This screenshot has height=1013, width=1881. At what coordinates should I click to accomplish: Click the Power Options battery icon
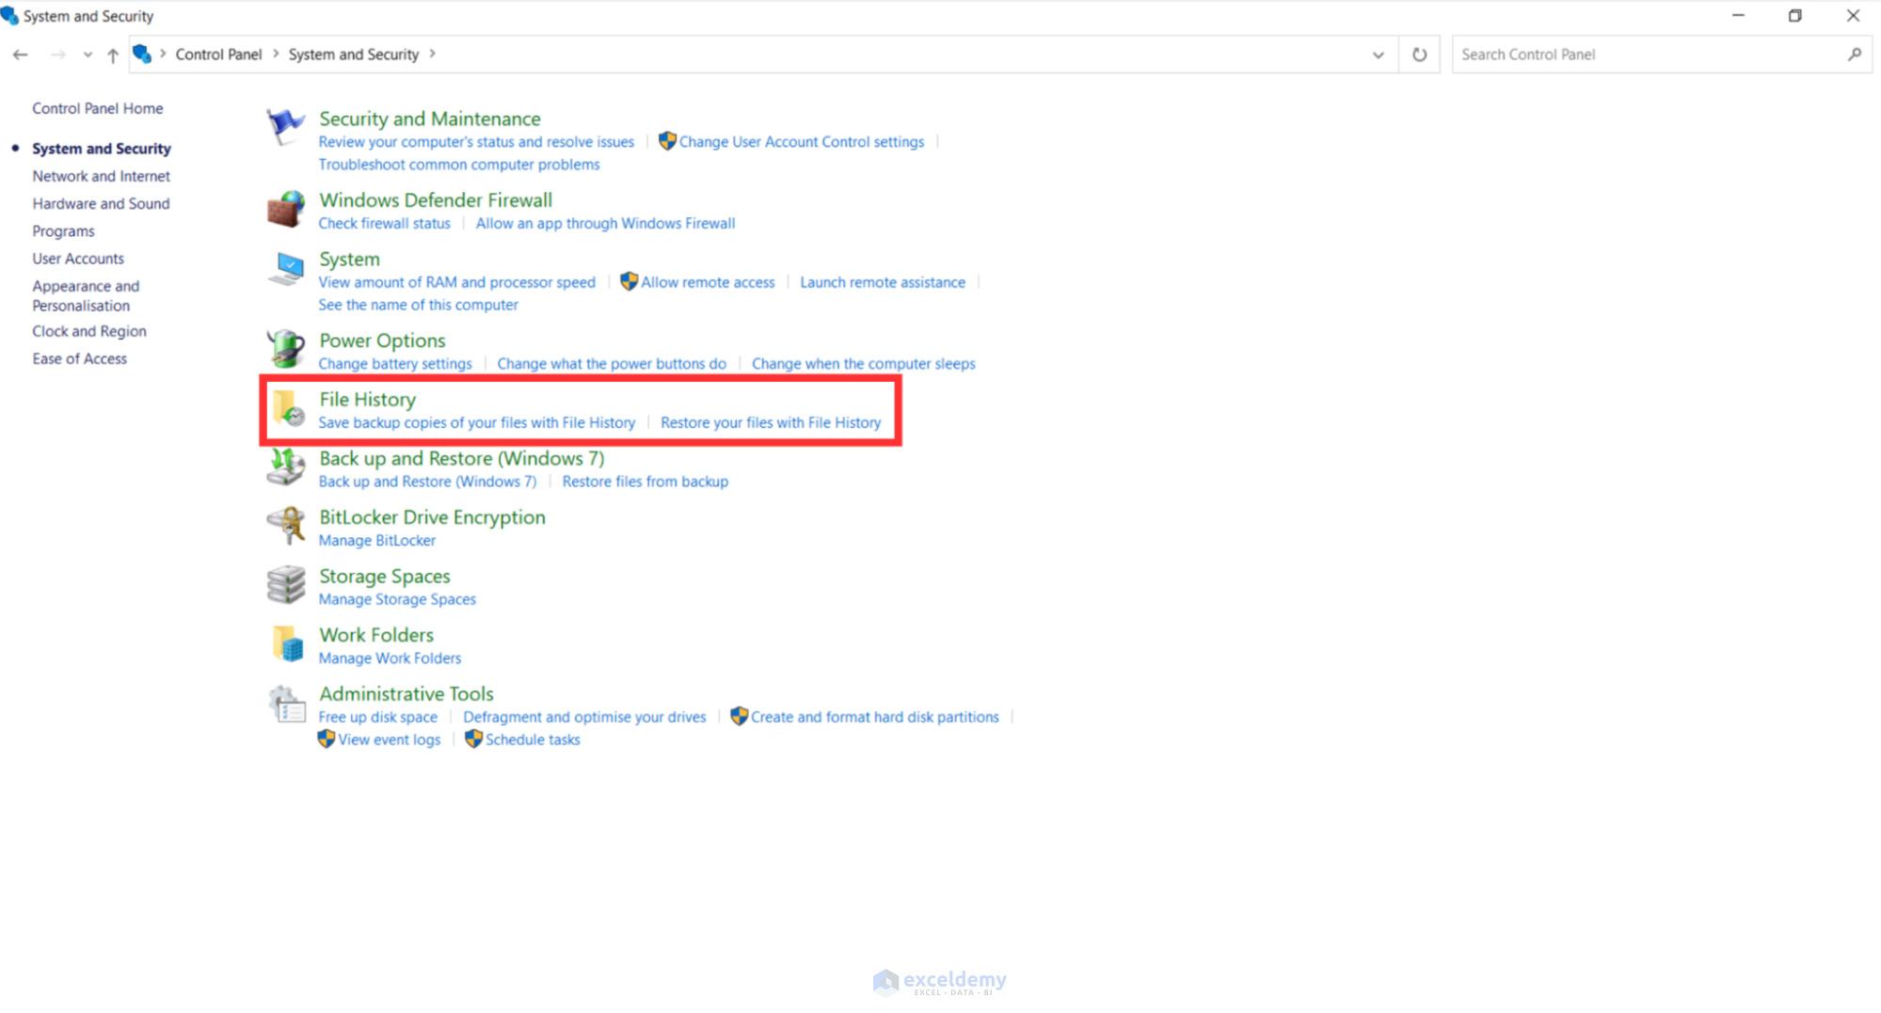[x=285, y=349]
